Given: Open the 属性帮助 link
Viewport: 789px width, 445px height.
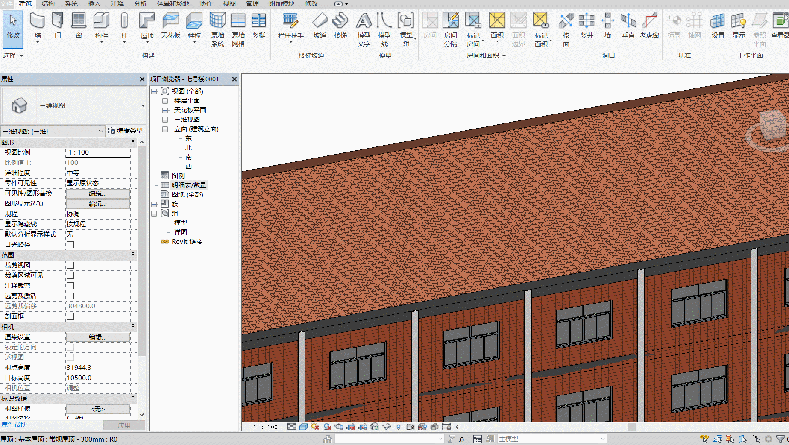Looking at the screenshot, I should tap(14, 425).
